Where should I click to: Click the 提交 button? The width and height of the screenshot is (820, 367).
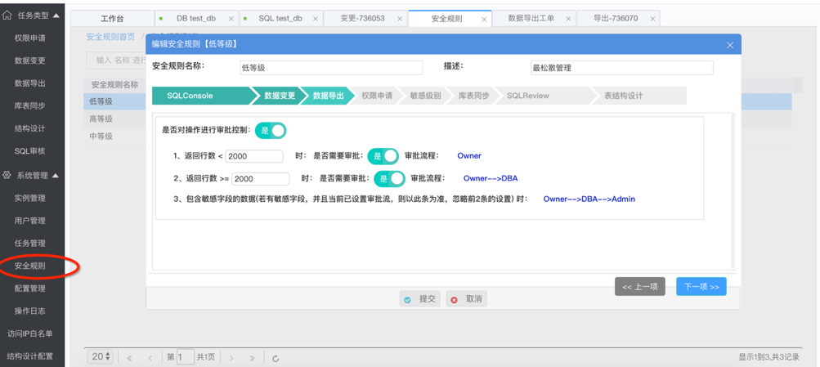tap(420, 299)
